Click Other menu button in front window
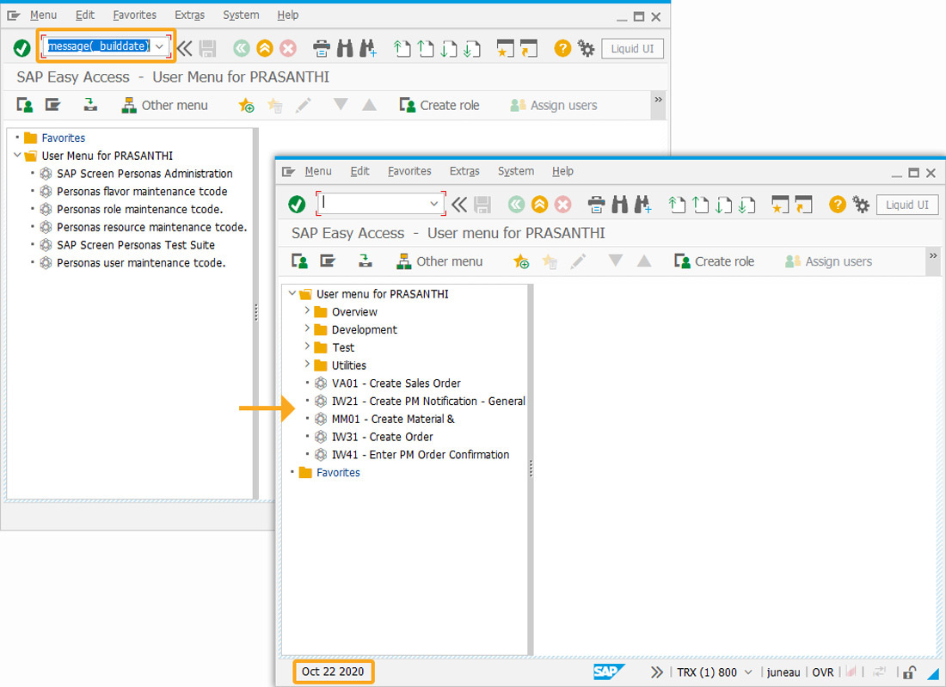The image size is (946, 687). [439, 261]
